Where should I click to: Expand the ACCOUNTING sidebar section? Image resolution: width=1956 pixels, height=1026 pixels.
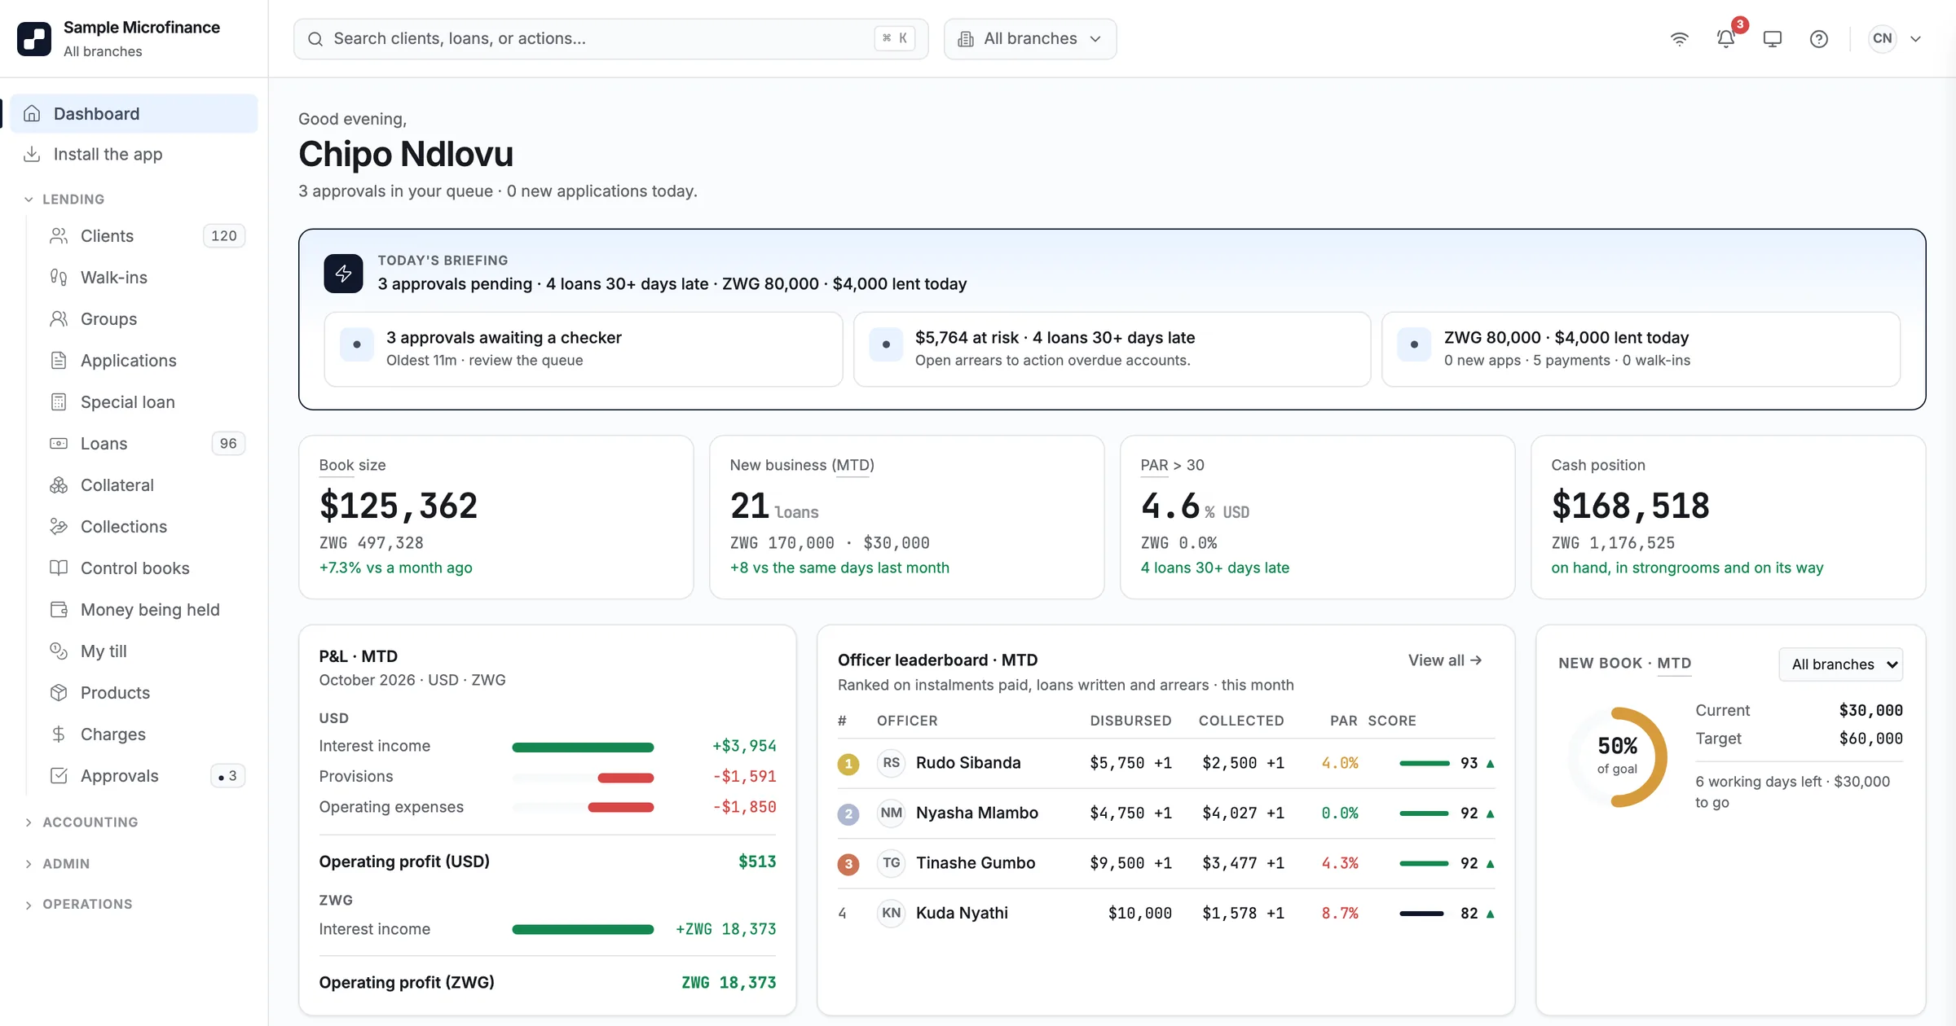pos(81,822)
